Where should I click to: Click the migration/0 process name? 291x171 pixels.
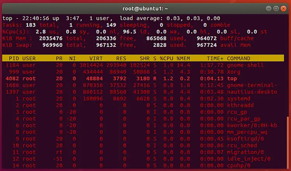[x=245, y=152]
